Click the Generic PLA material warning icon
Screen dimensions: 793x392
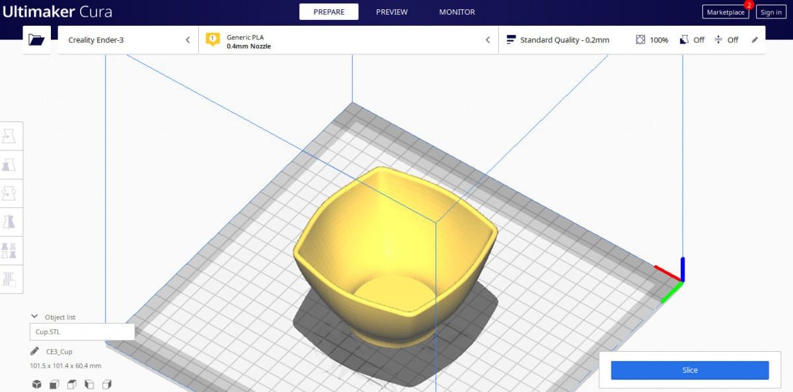coord(212,40)
